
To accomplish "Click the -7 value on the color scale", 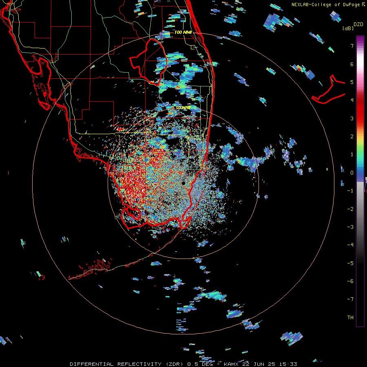I will (x=350, y=299).
